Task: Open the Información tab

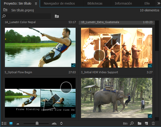Action: [x=123, y=3]
